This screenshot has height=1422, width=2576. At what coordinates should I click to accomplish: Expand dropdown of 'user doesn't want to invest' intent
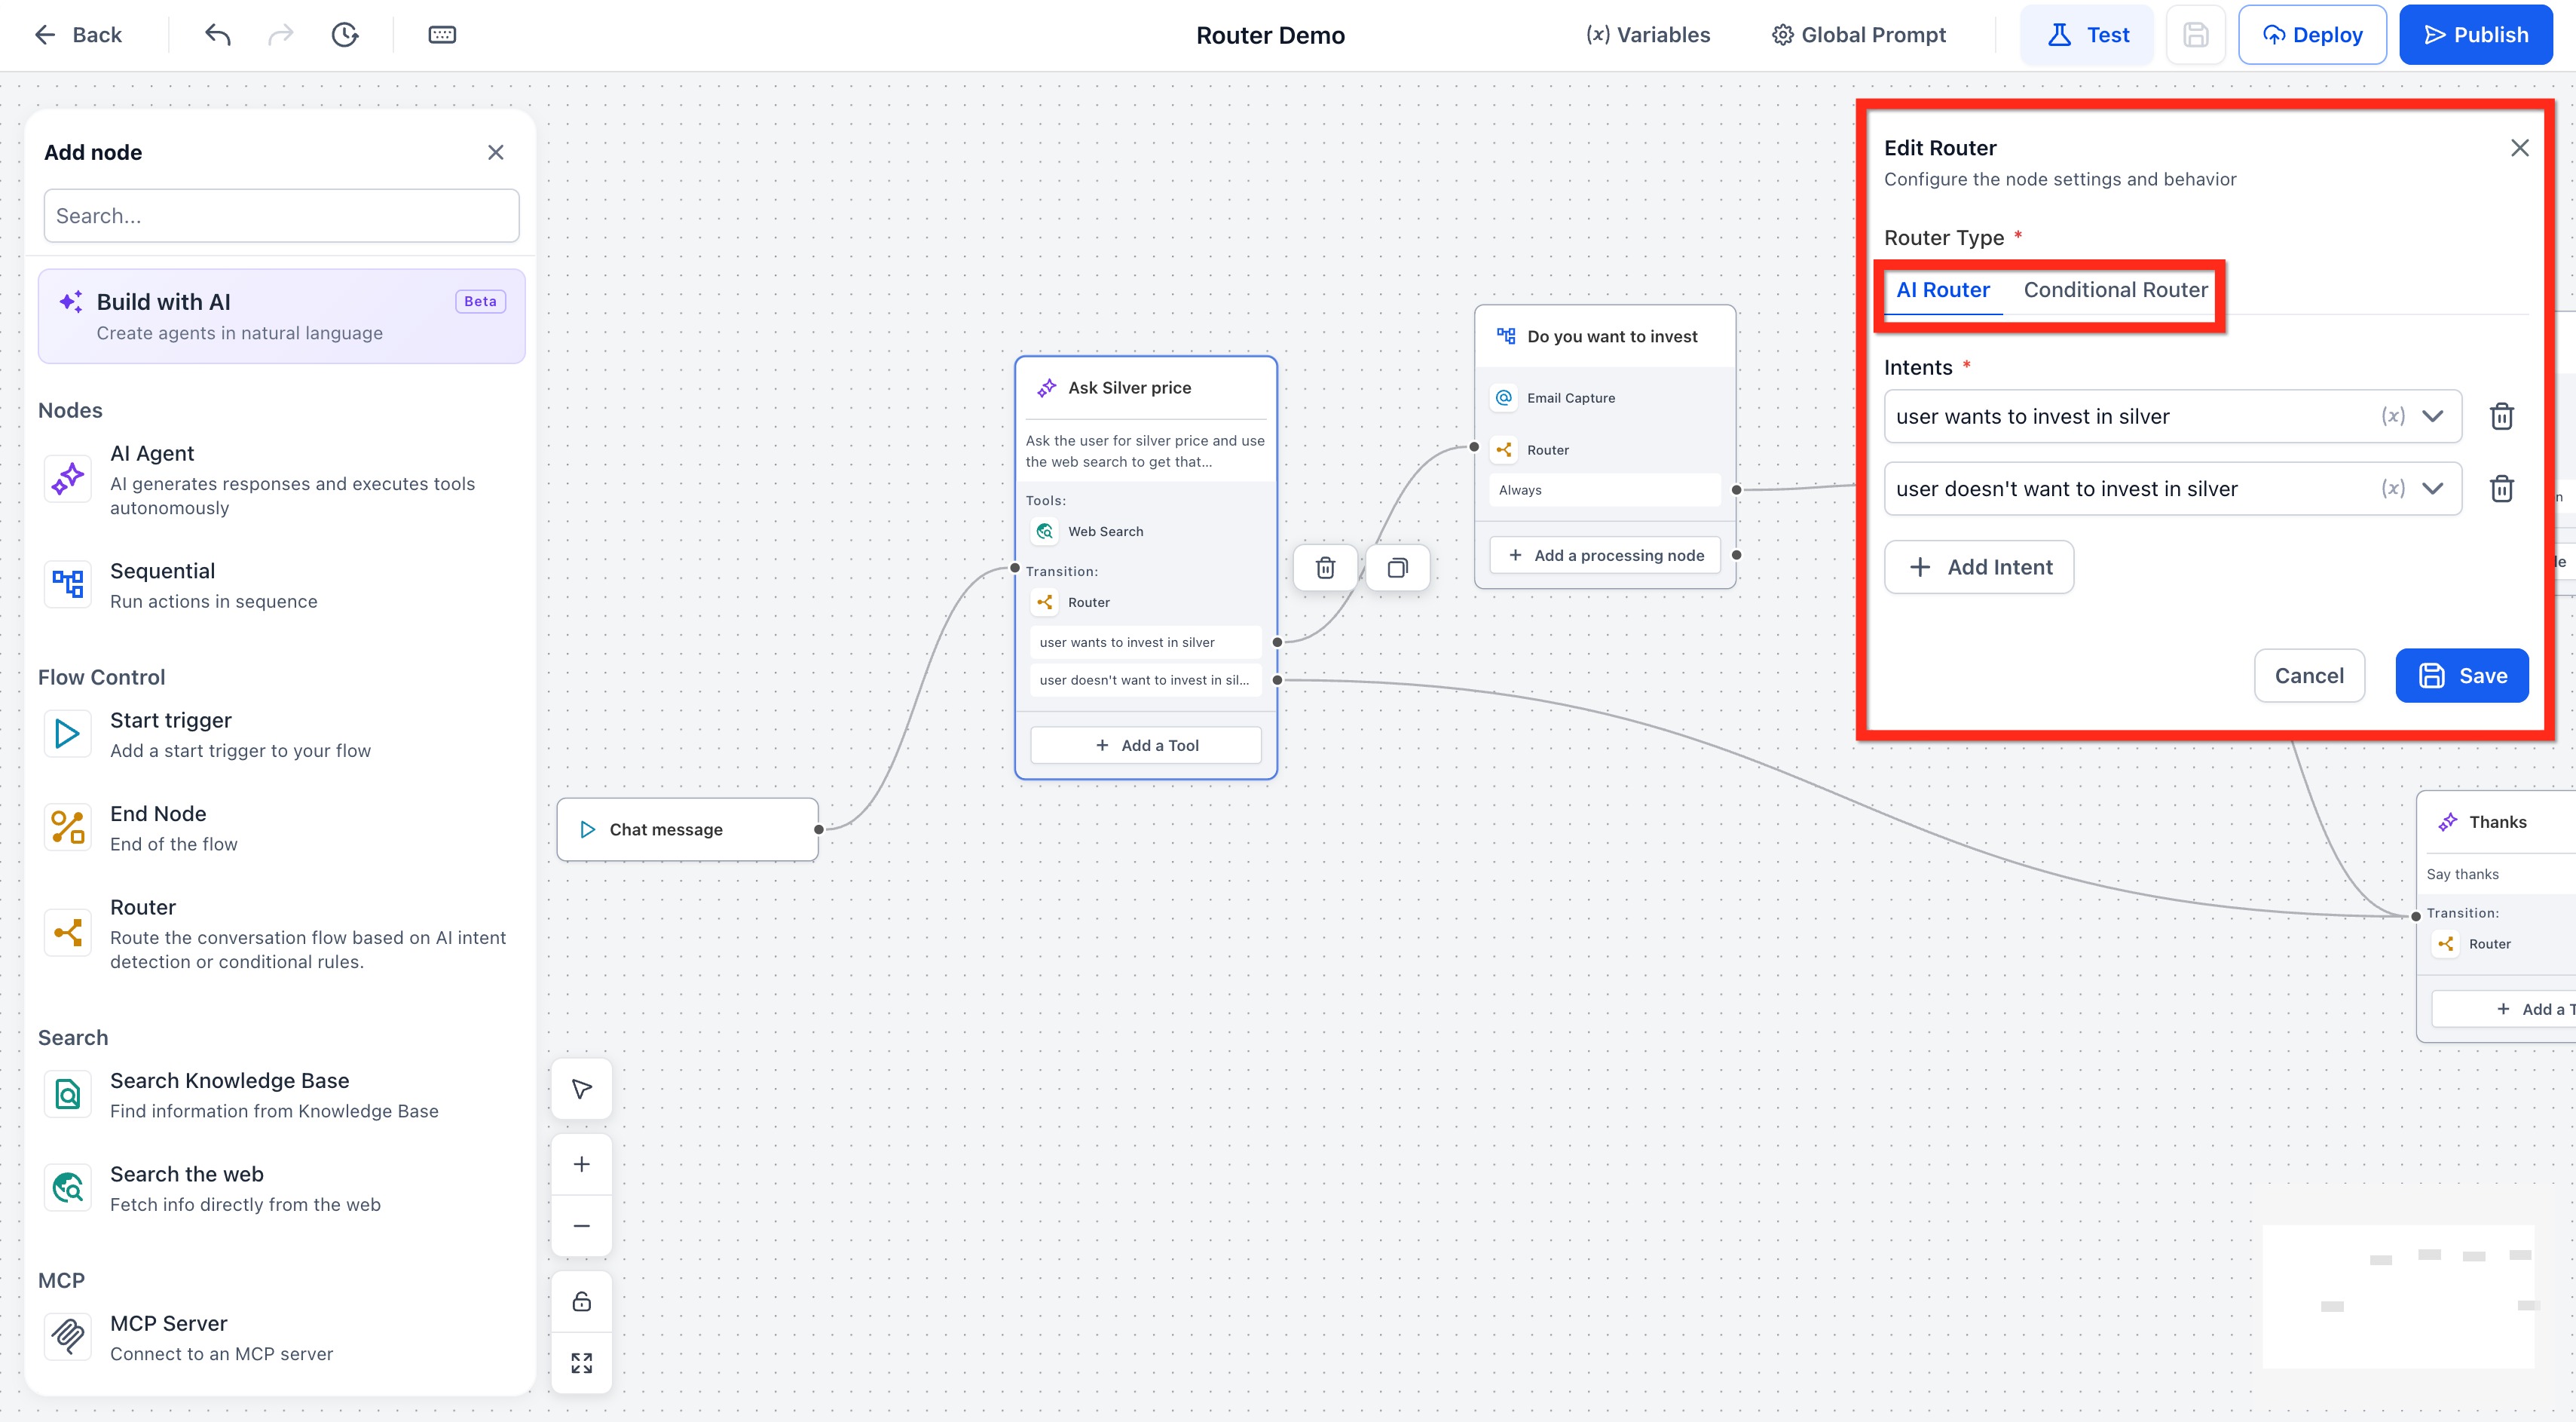tap(2432, 489)
